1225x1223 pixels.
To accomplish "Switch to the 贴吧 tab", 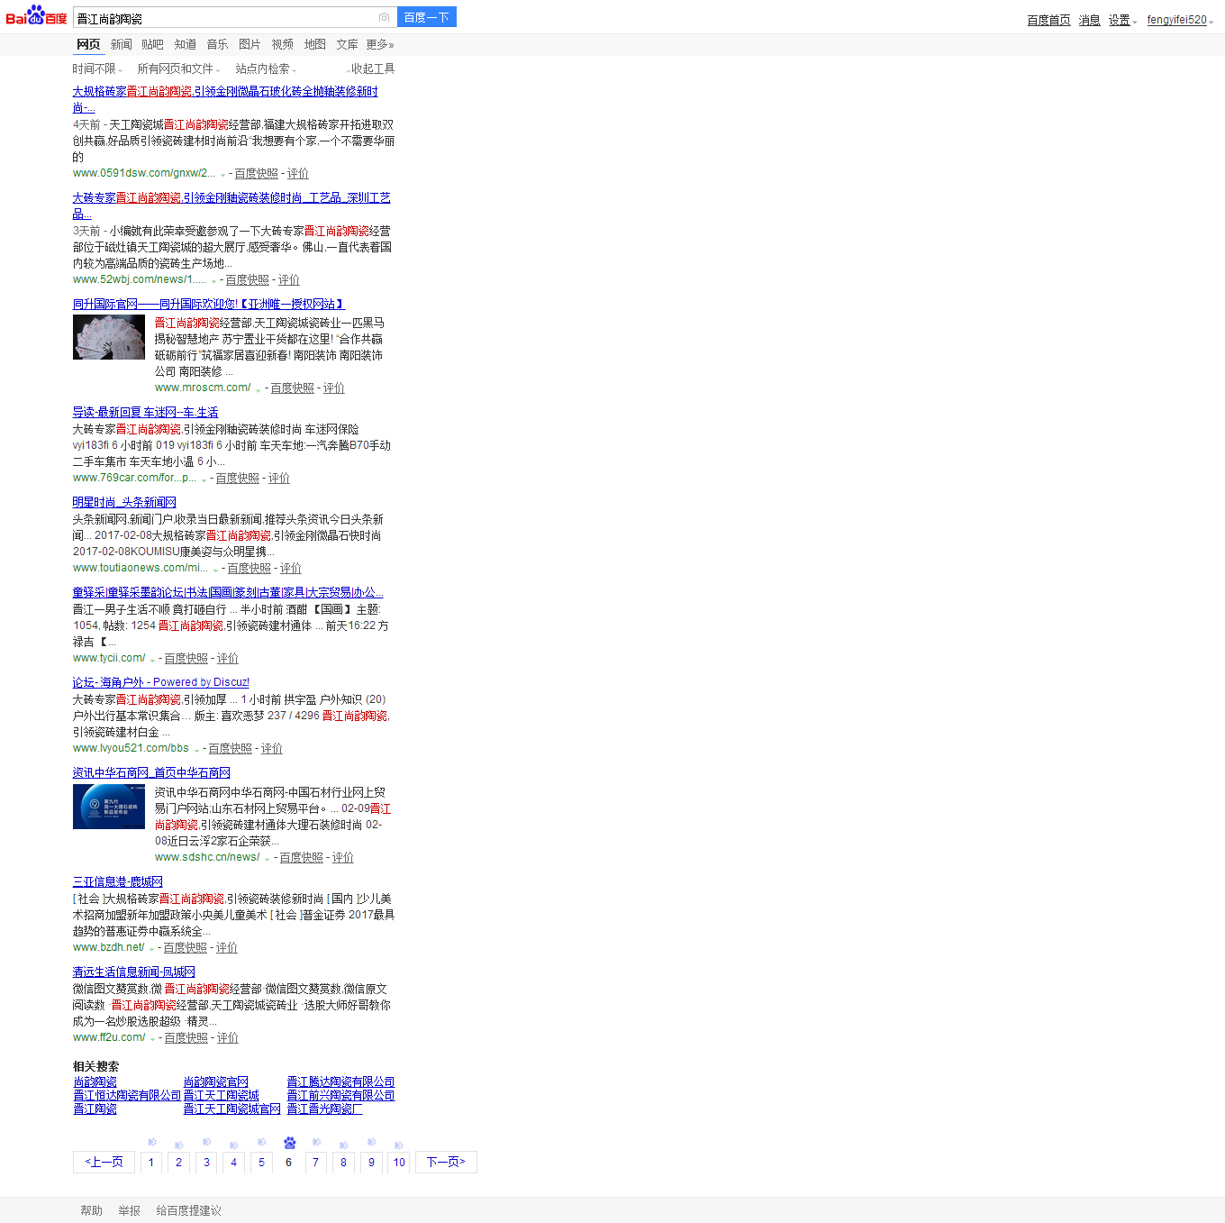I will (x=153, y=44).
